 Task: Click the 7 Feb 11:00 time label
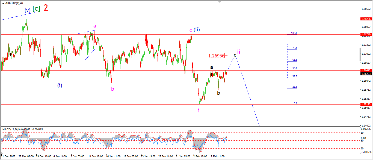coord(218,156)
